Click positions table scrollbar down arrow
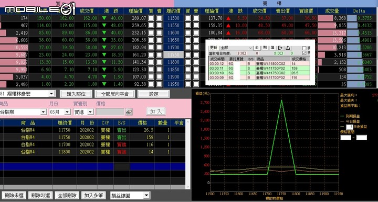This screenshot has height=202, width=378. pyautogui.click(x=188, y=186)
